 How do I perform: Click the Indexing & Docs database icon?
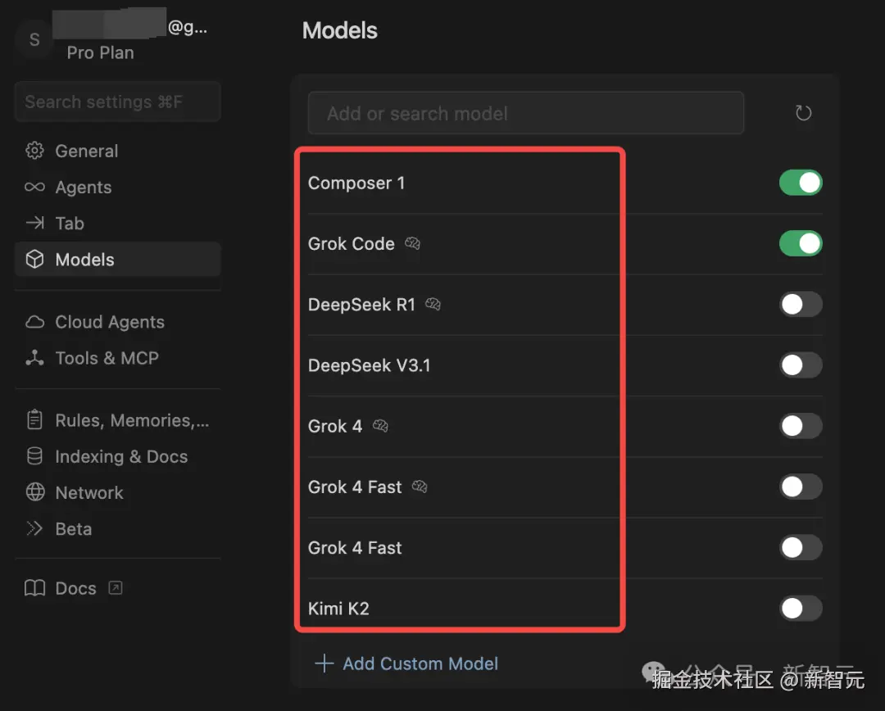coord(34,456)
